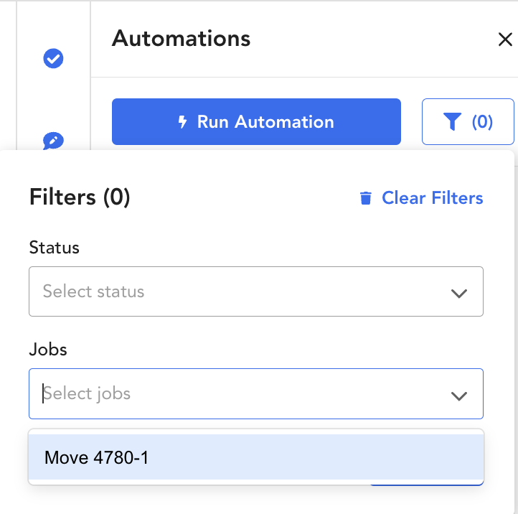Focus the Select jobs input field
This screenshot has height=514, width=518.
[256, 393]
